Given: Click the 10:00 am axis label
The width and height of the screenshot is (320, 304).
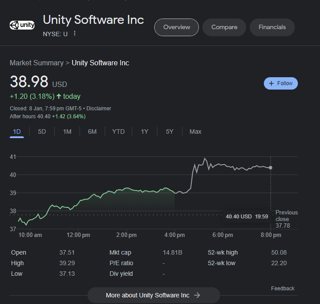Looking at the screenshot, I should (30, 235).
